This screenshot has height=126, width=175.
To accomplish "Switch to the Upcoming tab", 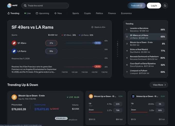I will pos(42,13).
